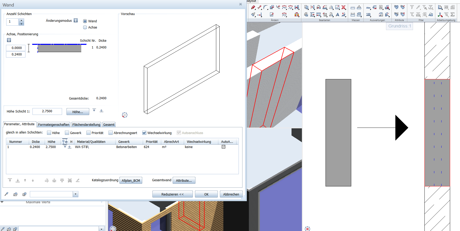
Task: Click the eyedropper icon in the Wand dialog
Action: tap(6, 194)
